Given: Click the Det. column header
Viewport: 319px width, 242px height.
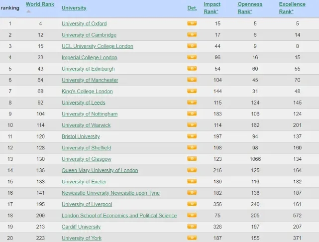Looking at the screenshot, I should point(192,8).
